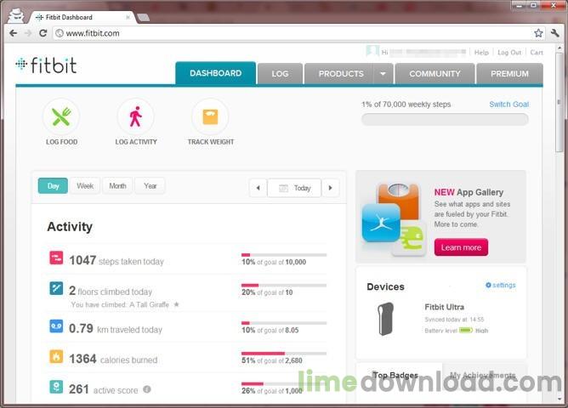Screen dimensions: 568x408
Task: Click the Learn more button
Action: tap(461, 247)
